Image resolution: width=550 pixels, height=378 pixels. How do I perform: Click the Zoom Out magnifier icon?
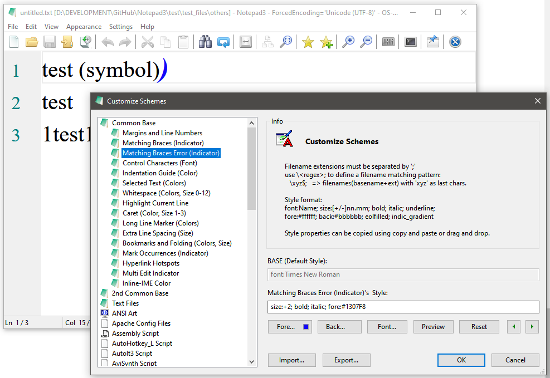coord(366,42)
